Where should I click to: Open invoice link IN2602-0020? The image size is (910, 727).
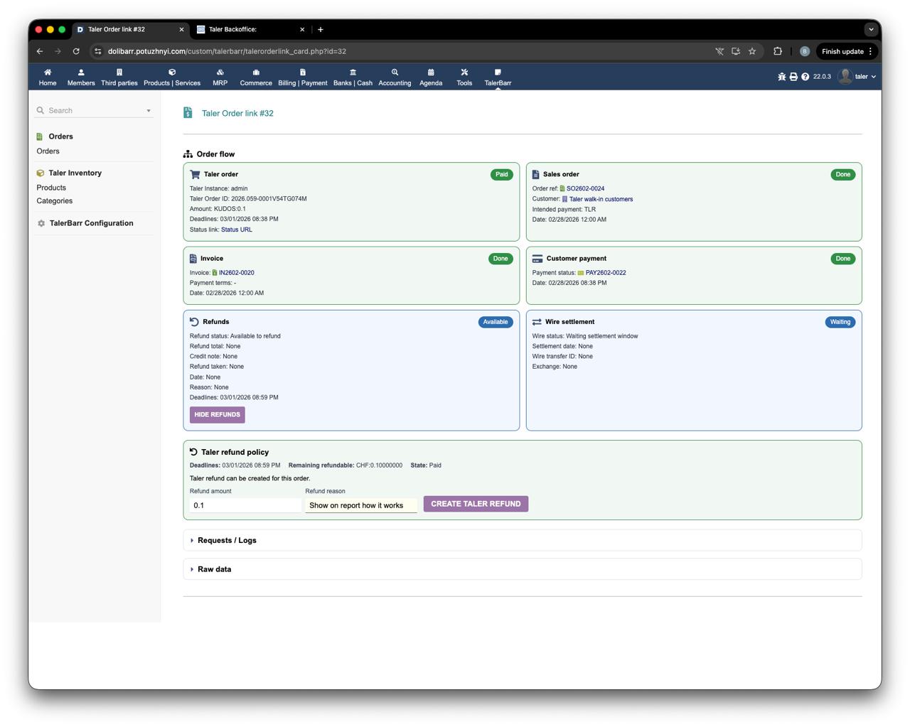click(x=236, y=273)
